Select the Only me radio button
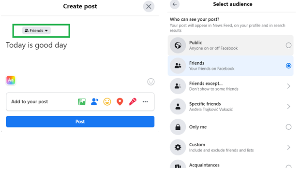 pos(288,127)
